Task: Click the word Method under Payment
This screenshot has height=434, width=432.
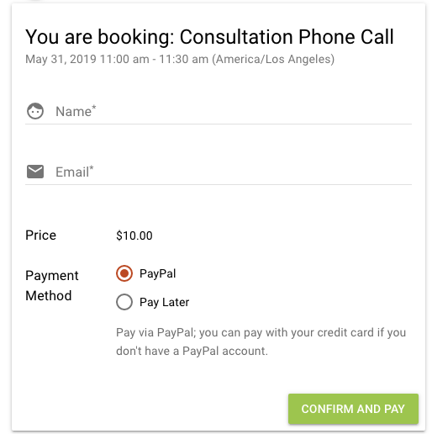Action: pyautogui.click(x=49, y=295)
